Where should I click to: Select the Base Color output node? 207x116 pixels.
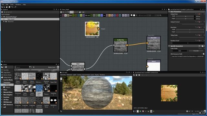pos(154,43)
